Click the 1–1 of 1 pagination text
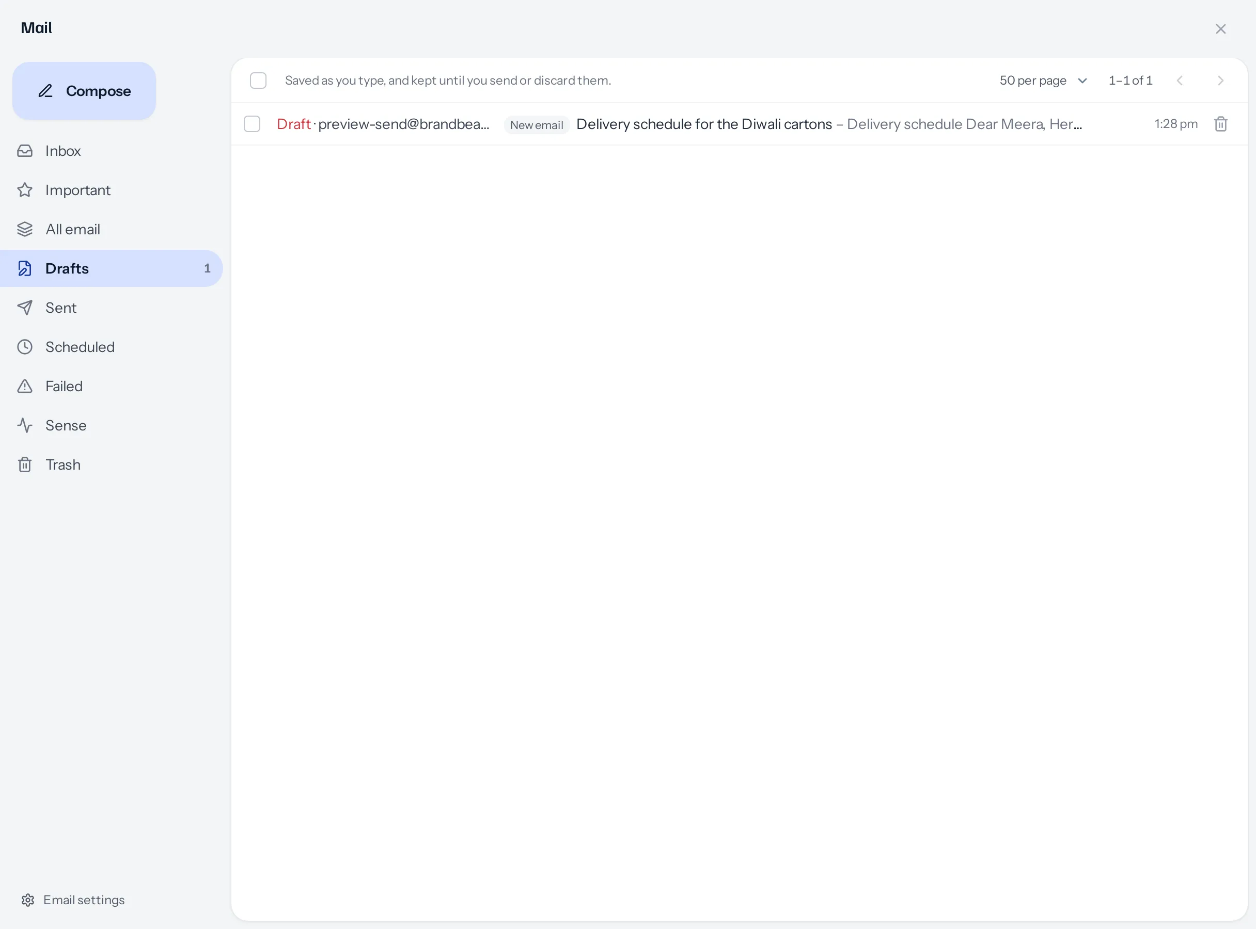The height and width of the screenshot is (929, 1256). [x=1131, y=81]
